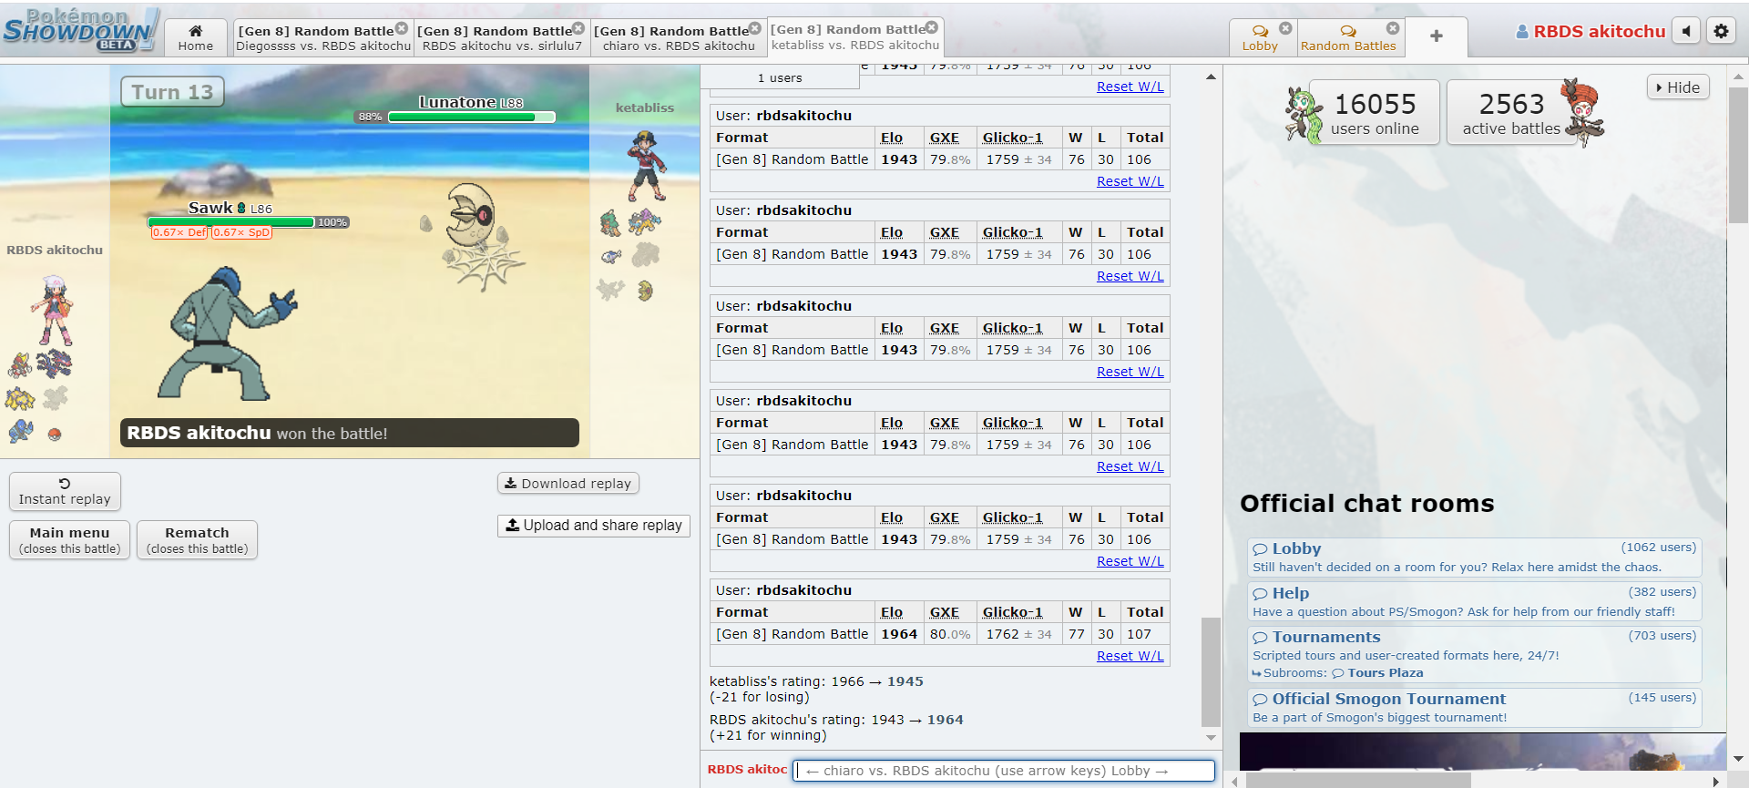Click ketabliss trainer avatar
Screen dimensions: 1749x788
coord(647,165)
